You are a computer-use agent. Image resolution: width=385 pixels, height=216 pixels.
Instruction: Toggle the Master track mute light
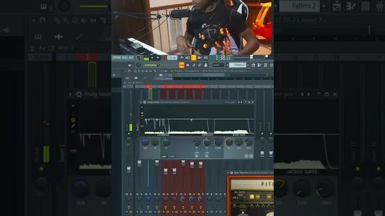tap(129, 134)
